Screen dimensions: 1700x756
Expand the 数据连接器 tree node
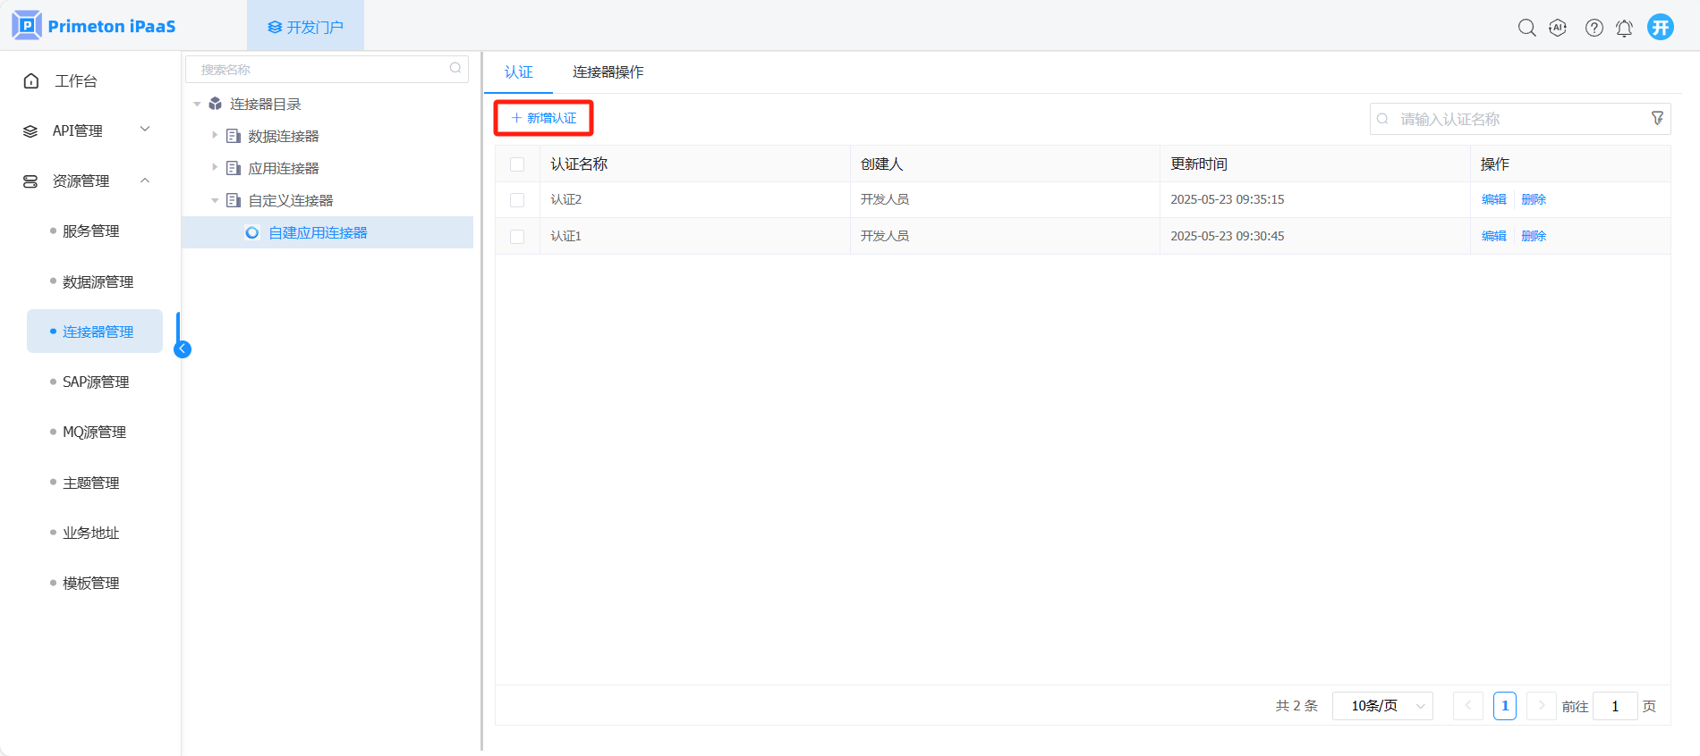click(215, 136)
